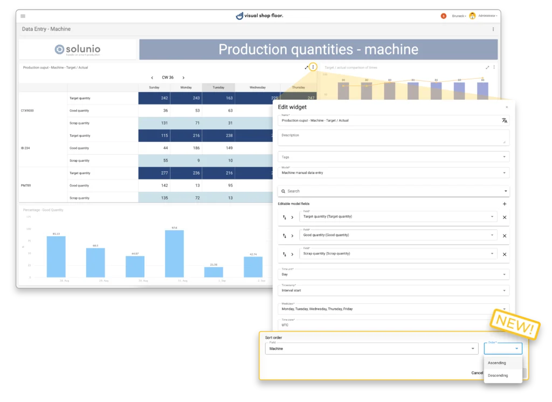Image resolution: width=552 pixels, height=402 pixels.
Task: Expand the Target quantity field row details
Action: (292, 217)
